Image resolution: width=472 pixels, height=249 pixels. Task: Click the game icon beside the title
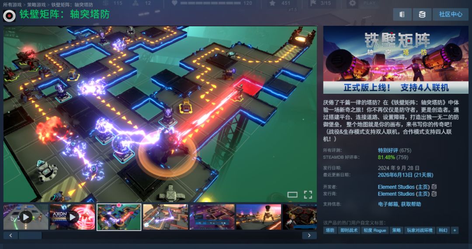pyautogui.click(x=9, y=16)
